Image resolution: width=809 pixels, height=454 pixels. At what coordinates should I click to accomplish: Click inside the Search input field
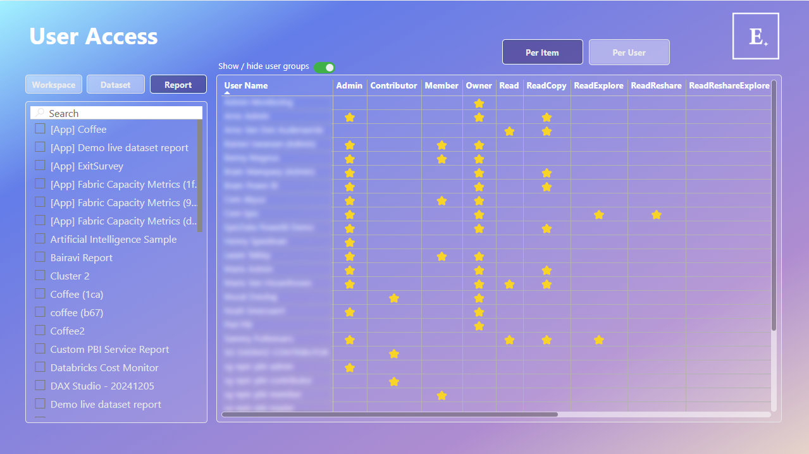tap(116, 113)
